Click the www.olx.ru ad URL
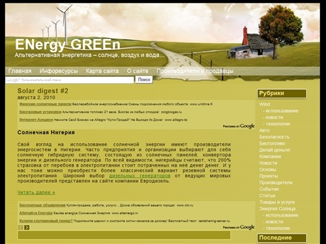The width and height of the screenshot is (326, 244). click(185, 205)
